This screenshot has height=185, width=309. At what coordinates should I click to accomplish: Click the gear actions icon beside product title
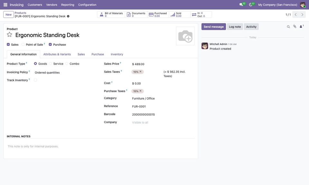tap(68, 16)
